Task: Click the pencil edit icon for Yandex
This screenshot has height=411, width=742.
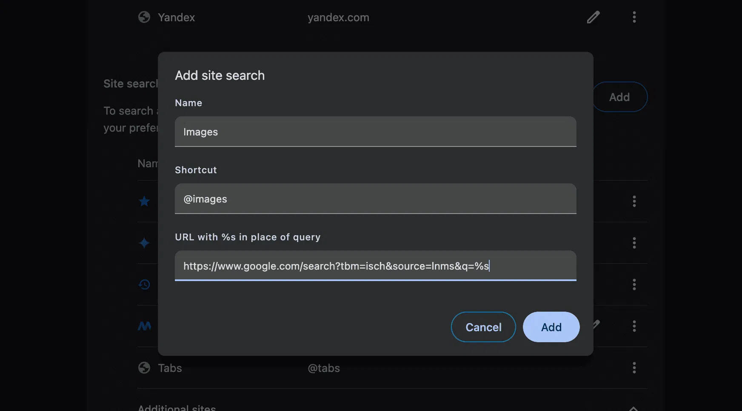Action: [x=593, y=17]
